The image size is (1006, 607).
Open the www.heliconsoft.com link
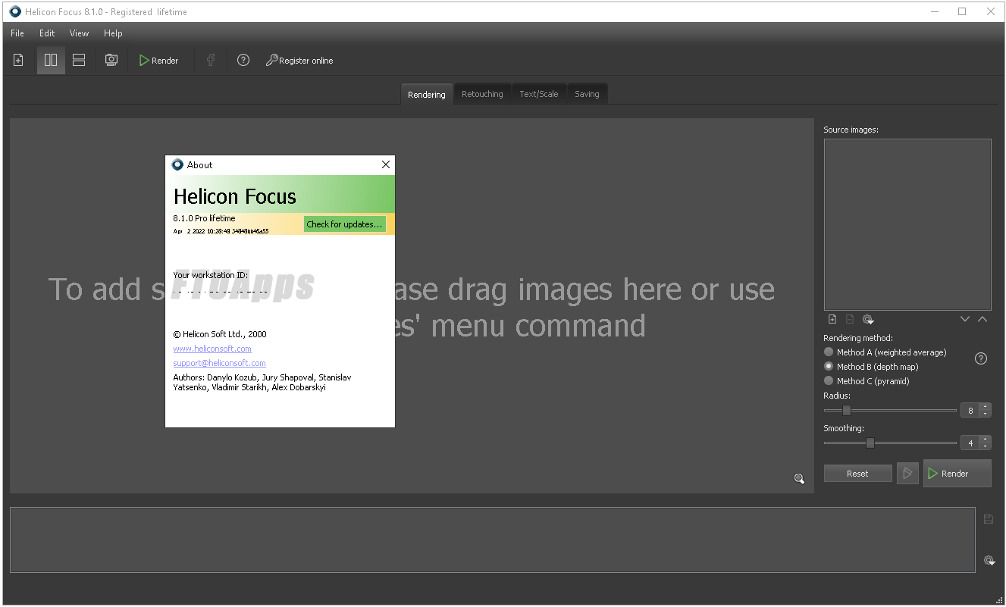point(212,349)
